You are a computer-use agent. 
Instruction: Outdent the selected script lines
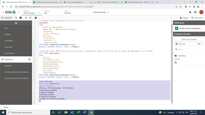(x=31, y=18)
